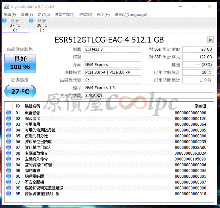Click status orb for attribute 01 嚴重警告
Screen dimensions: 220x208
(x=9, y=113)
